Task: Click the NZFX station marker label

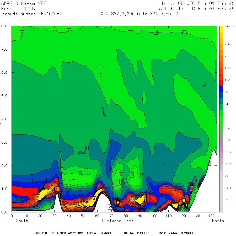Action: pyautogui.click(x=142, y=210)
